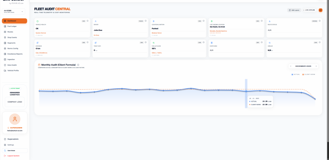The height and width of the screenshot is (160, 329).
Task: Click the highlighted chart data point marker
Action: coord(246,91)
